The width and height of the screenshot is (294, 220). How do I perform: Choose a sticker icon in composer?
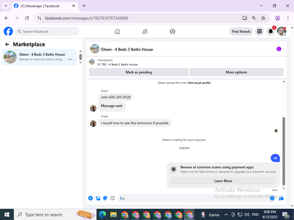(x=105, y=198)
